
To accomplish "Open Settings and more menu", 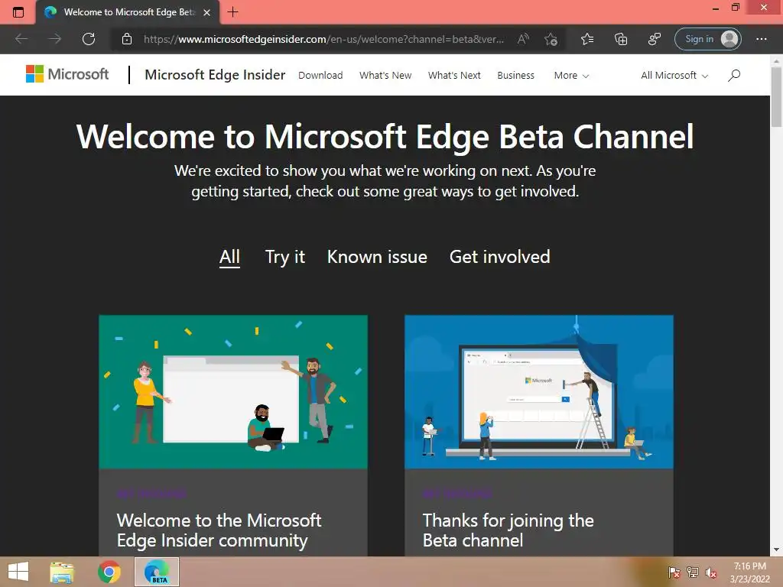I will [x=761, y=39].
